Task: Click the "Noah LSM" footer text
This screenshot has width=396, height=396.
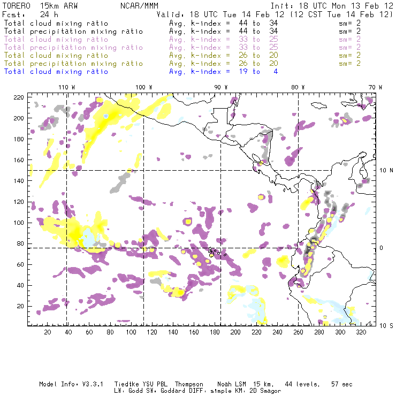Action: (231, 384)
